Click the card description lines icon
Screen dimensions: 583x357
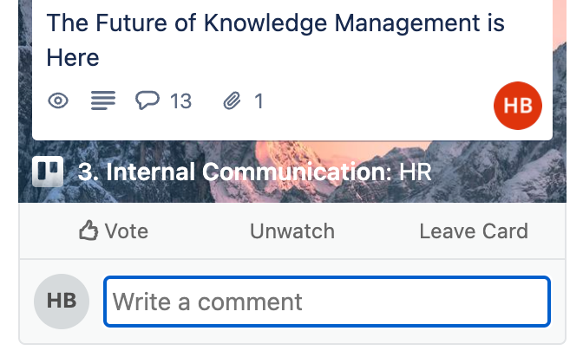tap(103, 101)
